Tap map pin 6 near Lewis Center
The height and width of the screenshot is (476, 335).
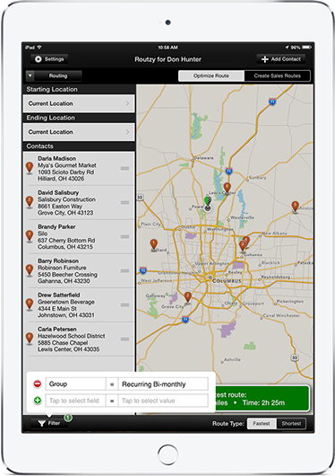[x=228, y=189]
